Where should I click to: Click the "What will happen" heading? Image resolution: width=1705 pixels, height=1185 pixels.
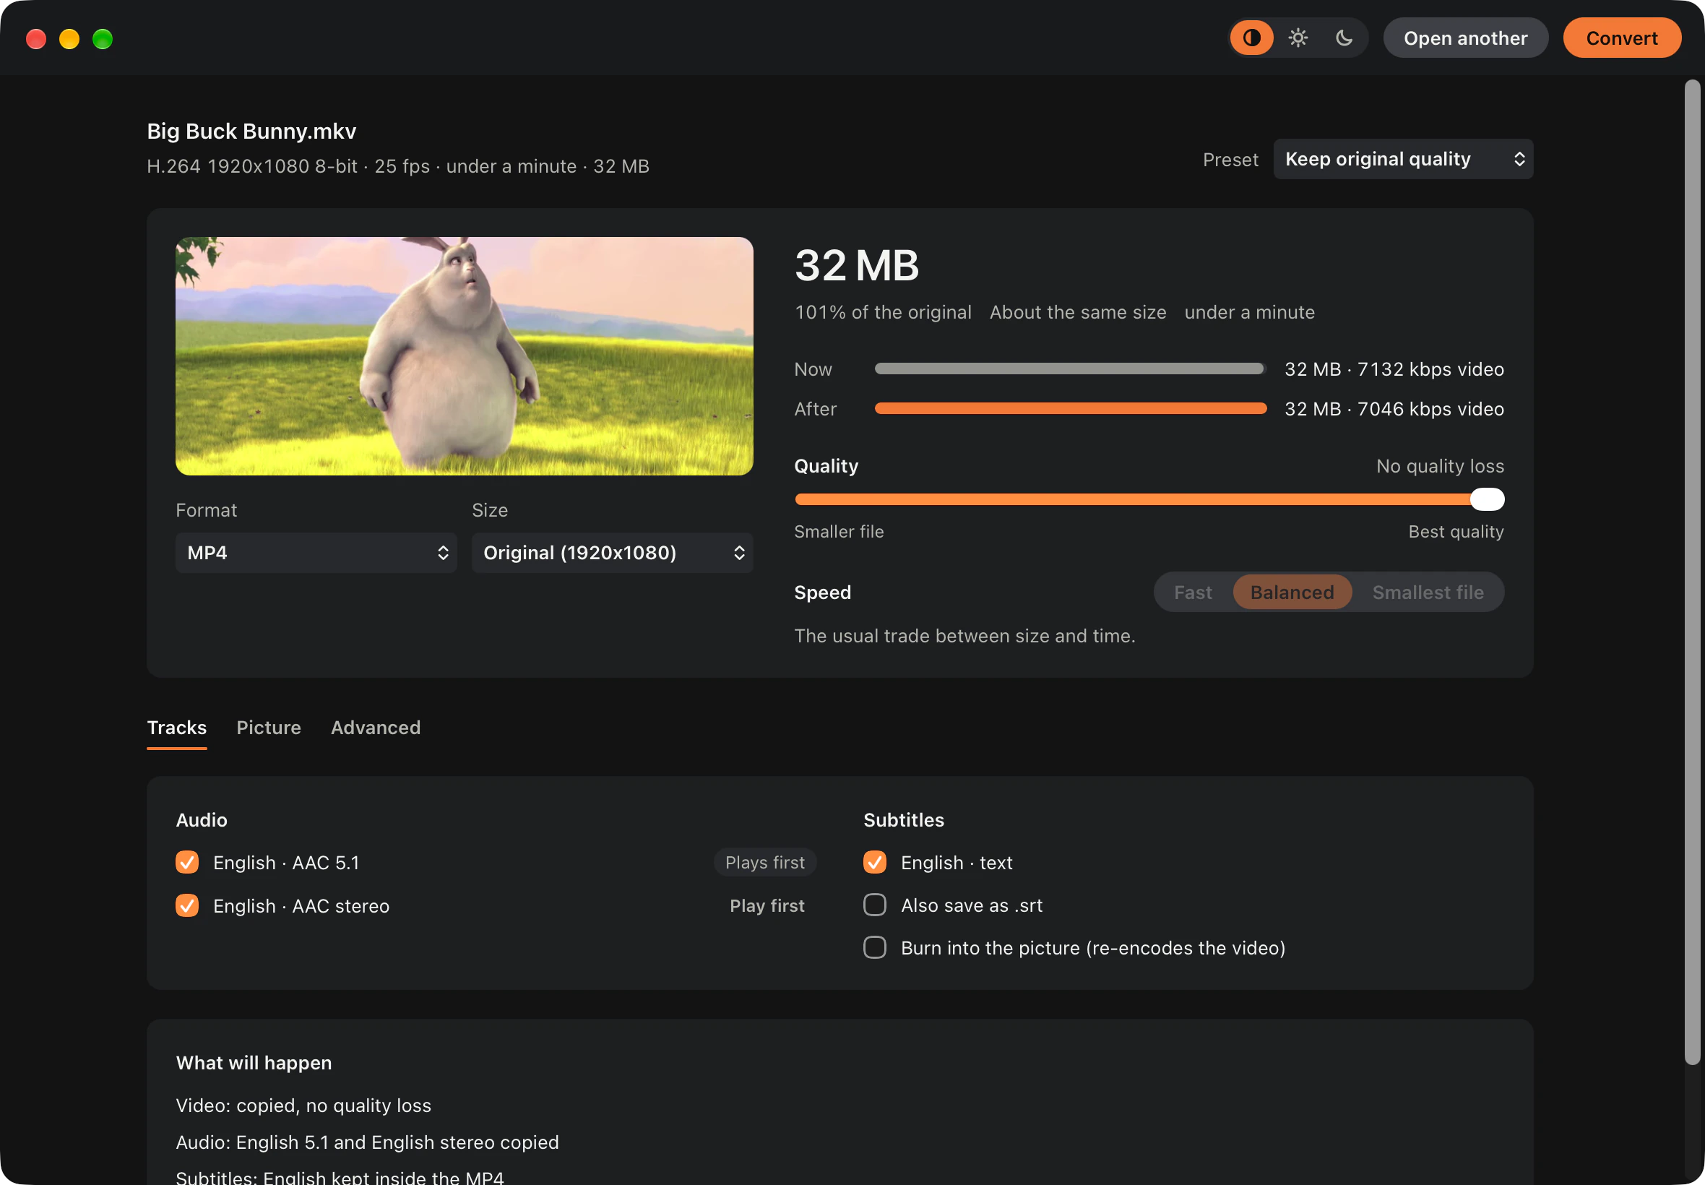click(254, 1063)
